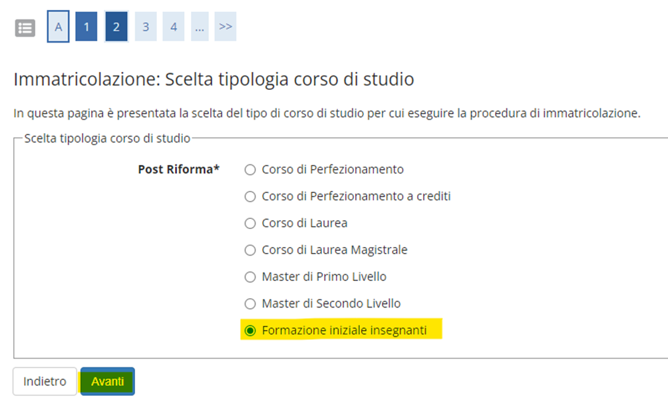Viewport: 668px width, 404px height.
Task: Click the Post Riforma* field label
Action: [x=178, y=169]
